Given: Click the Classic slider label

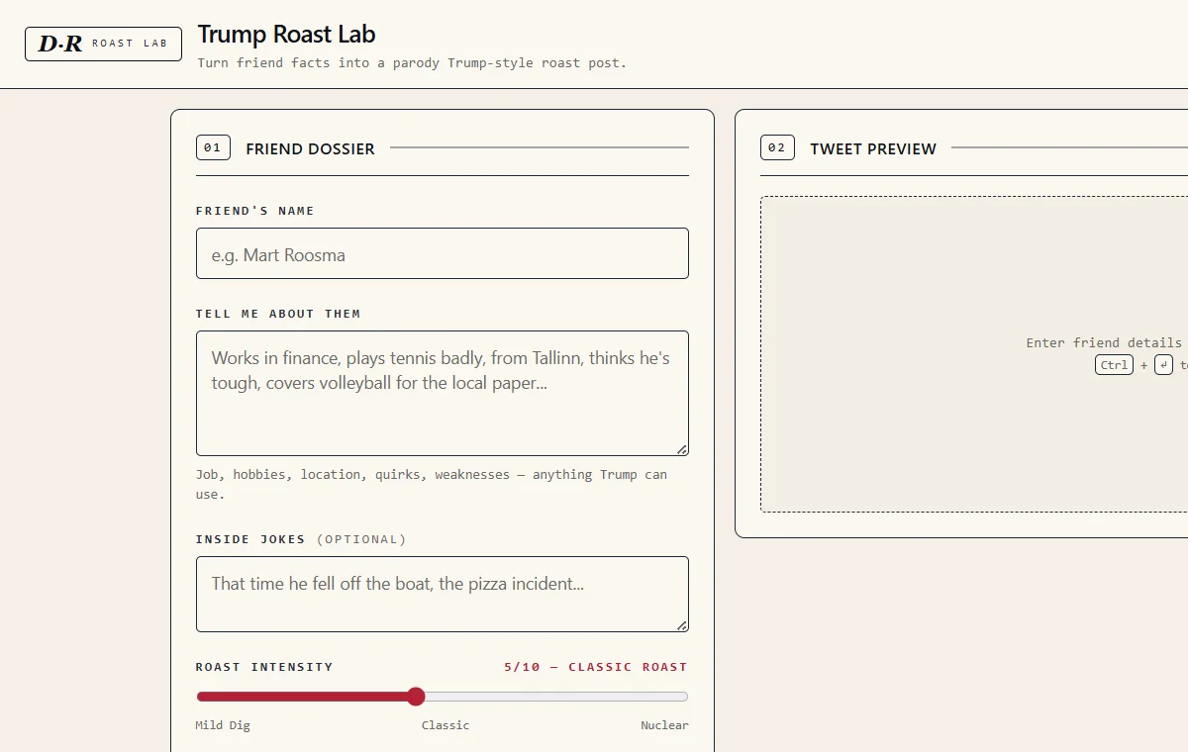Looking at the screenshot, I should click(x=445, y=725).
